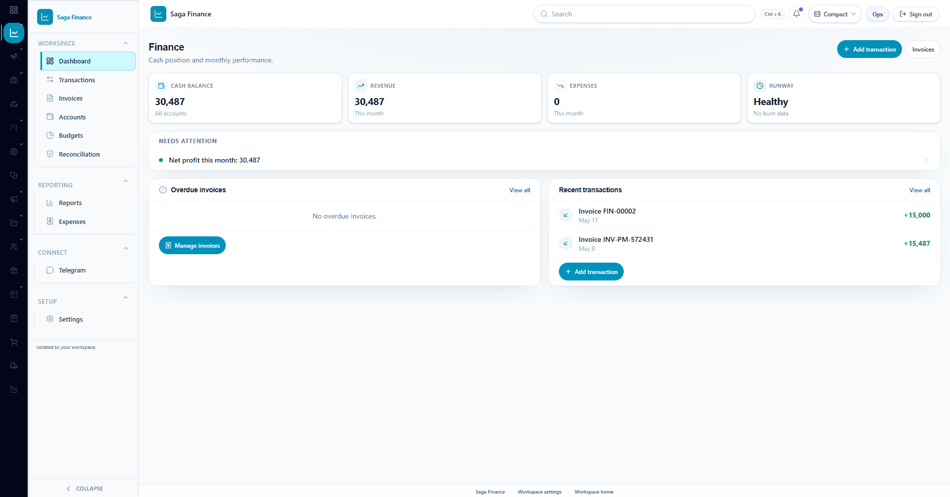Open the folder icon in the left rail

pyautogui.click(x=14, y=222)
